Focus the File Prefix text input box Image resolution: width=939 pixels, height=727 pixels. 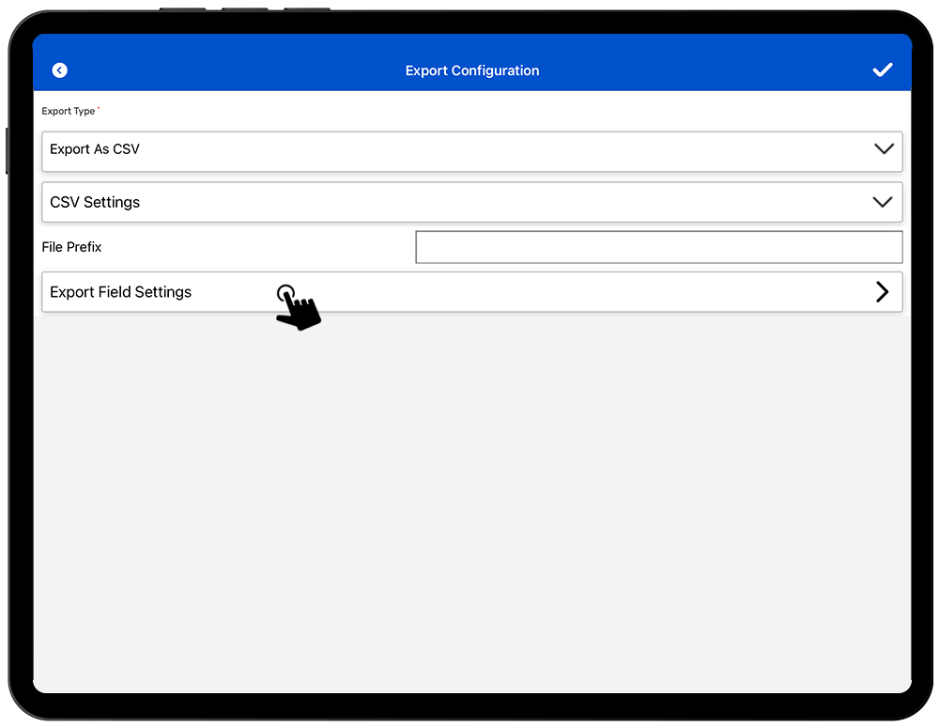tap(658, 247)
